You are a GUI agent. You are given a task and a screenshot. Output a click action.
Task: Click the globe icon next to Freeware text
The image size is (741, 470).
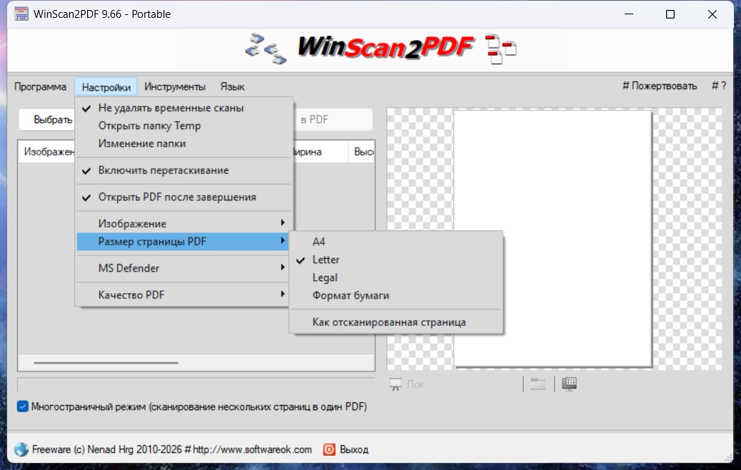[21, 449]
